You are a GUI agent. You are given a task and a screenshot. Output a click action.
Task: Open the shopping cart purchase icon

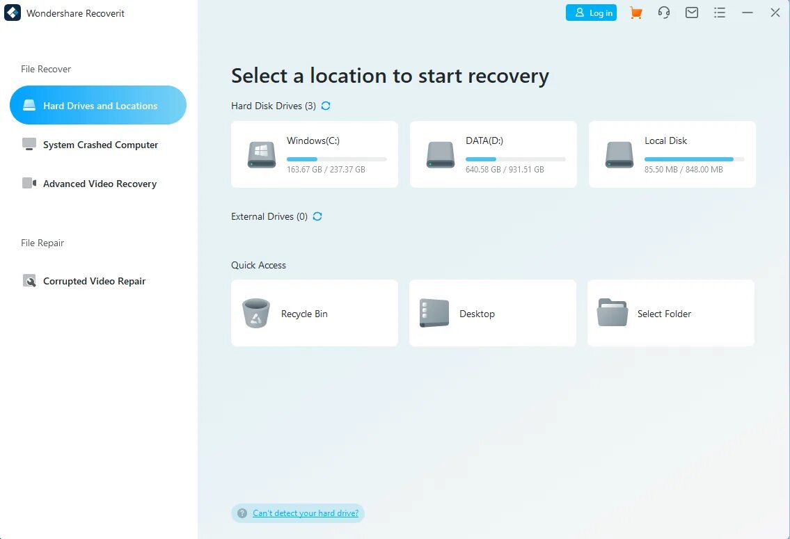point(636,13)
